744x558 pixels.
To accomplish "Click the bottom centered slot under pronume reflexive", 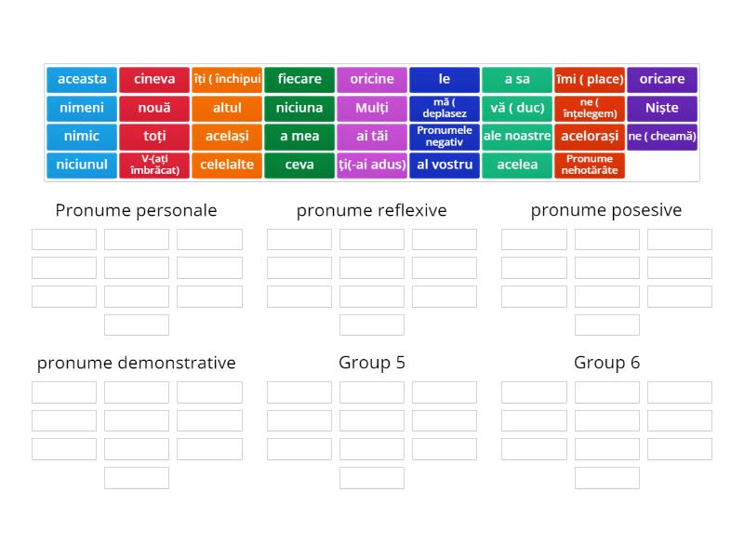I will [372, 325].
